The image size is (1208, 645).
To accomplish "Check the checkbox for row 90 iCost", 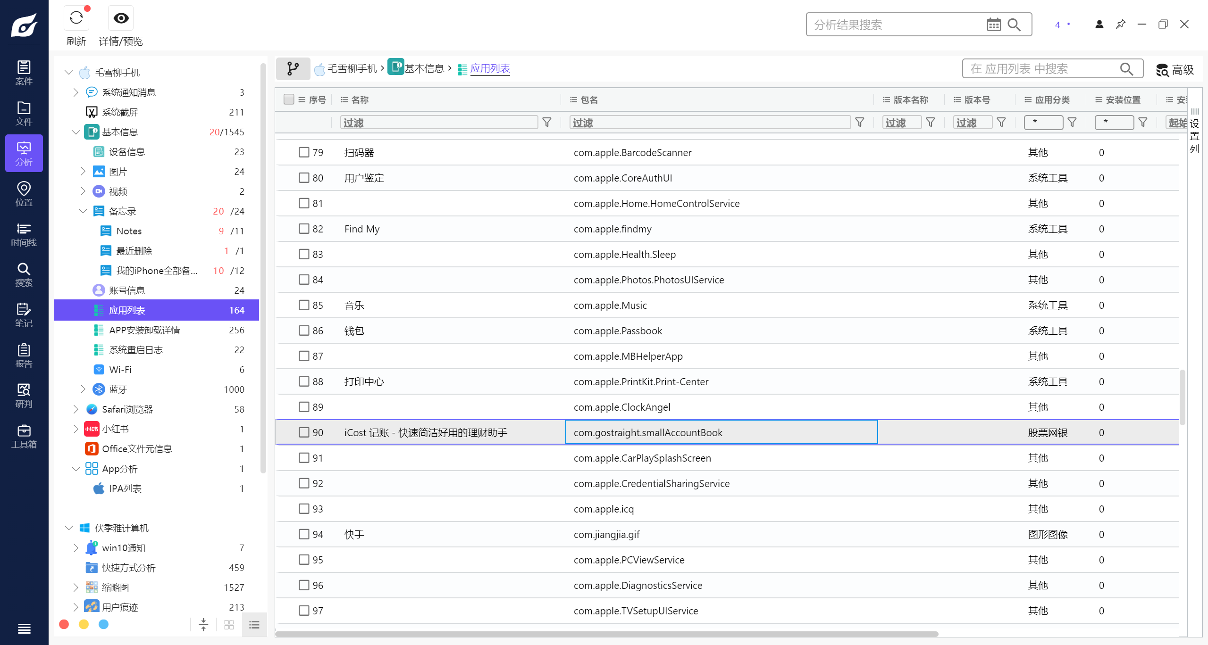I will pyautogui.click(x=304, y=432).
